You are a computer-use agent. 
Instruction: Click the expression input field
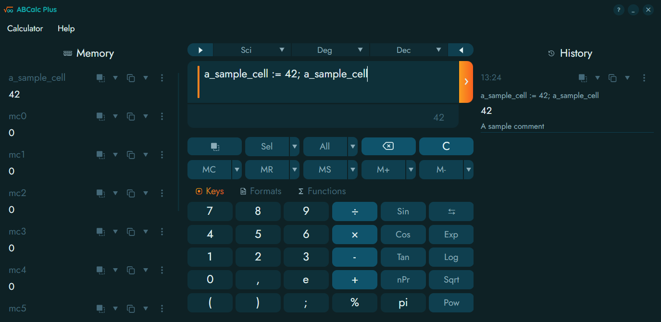[x=327, y=82]
